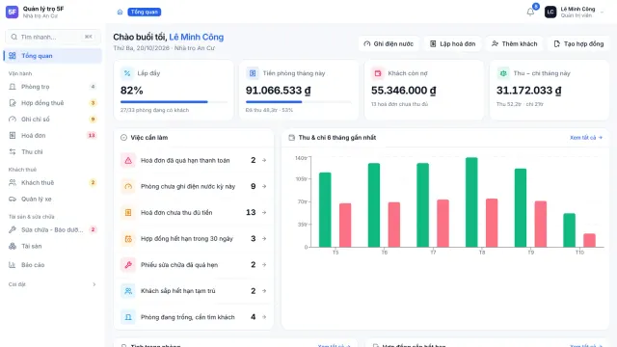Click the T5 green income bar
This screenshot has width=617, height=347.
point(325,210)
